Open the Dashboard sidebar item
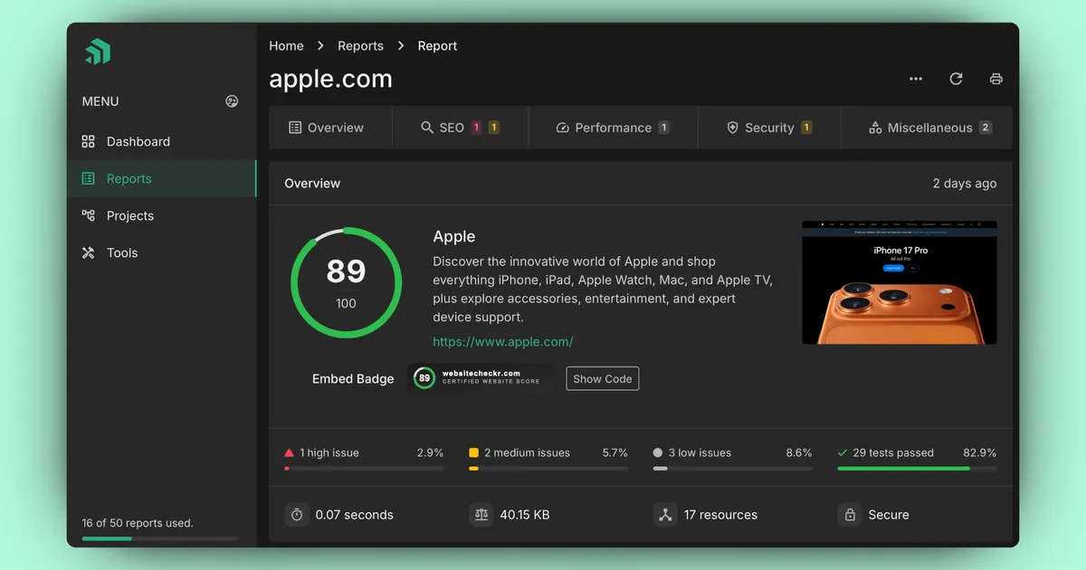Screen dimensions: 1086x570 coord(138,141)
